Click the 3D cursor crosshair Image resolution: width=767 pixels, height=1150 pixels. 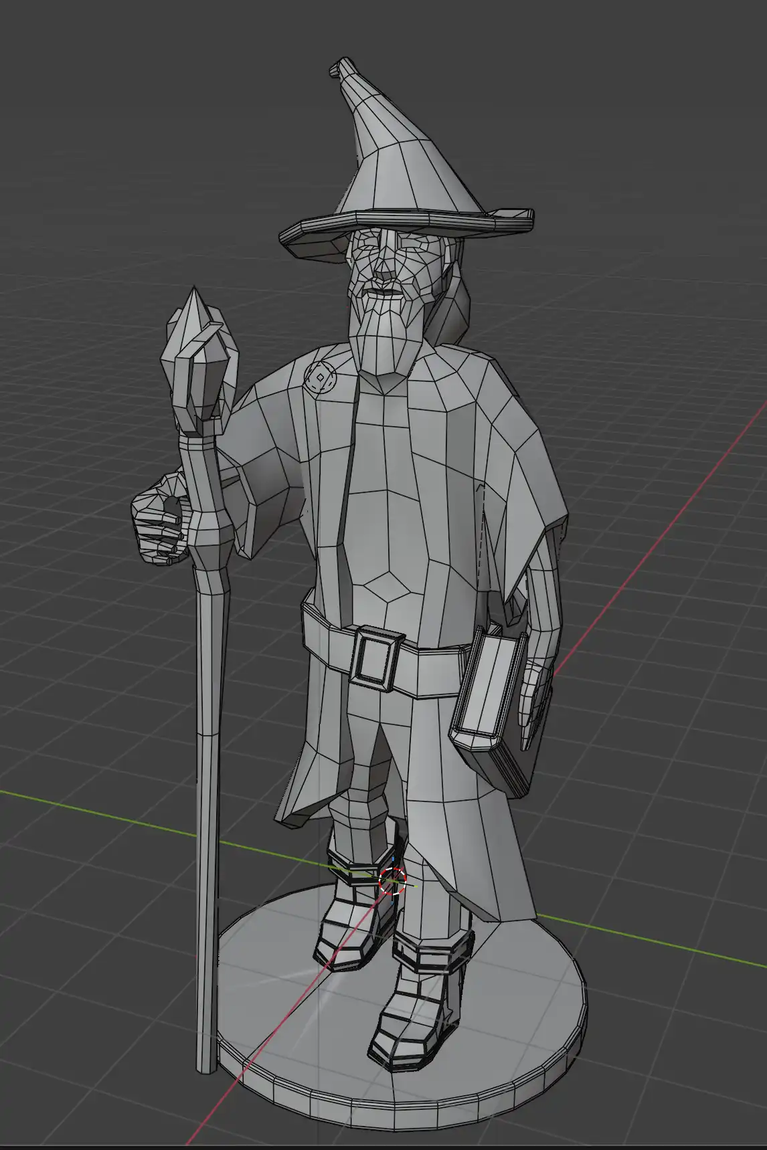coord(393,880)
